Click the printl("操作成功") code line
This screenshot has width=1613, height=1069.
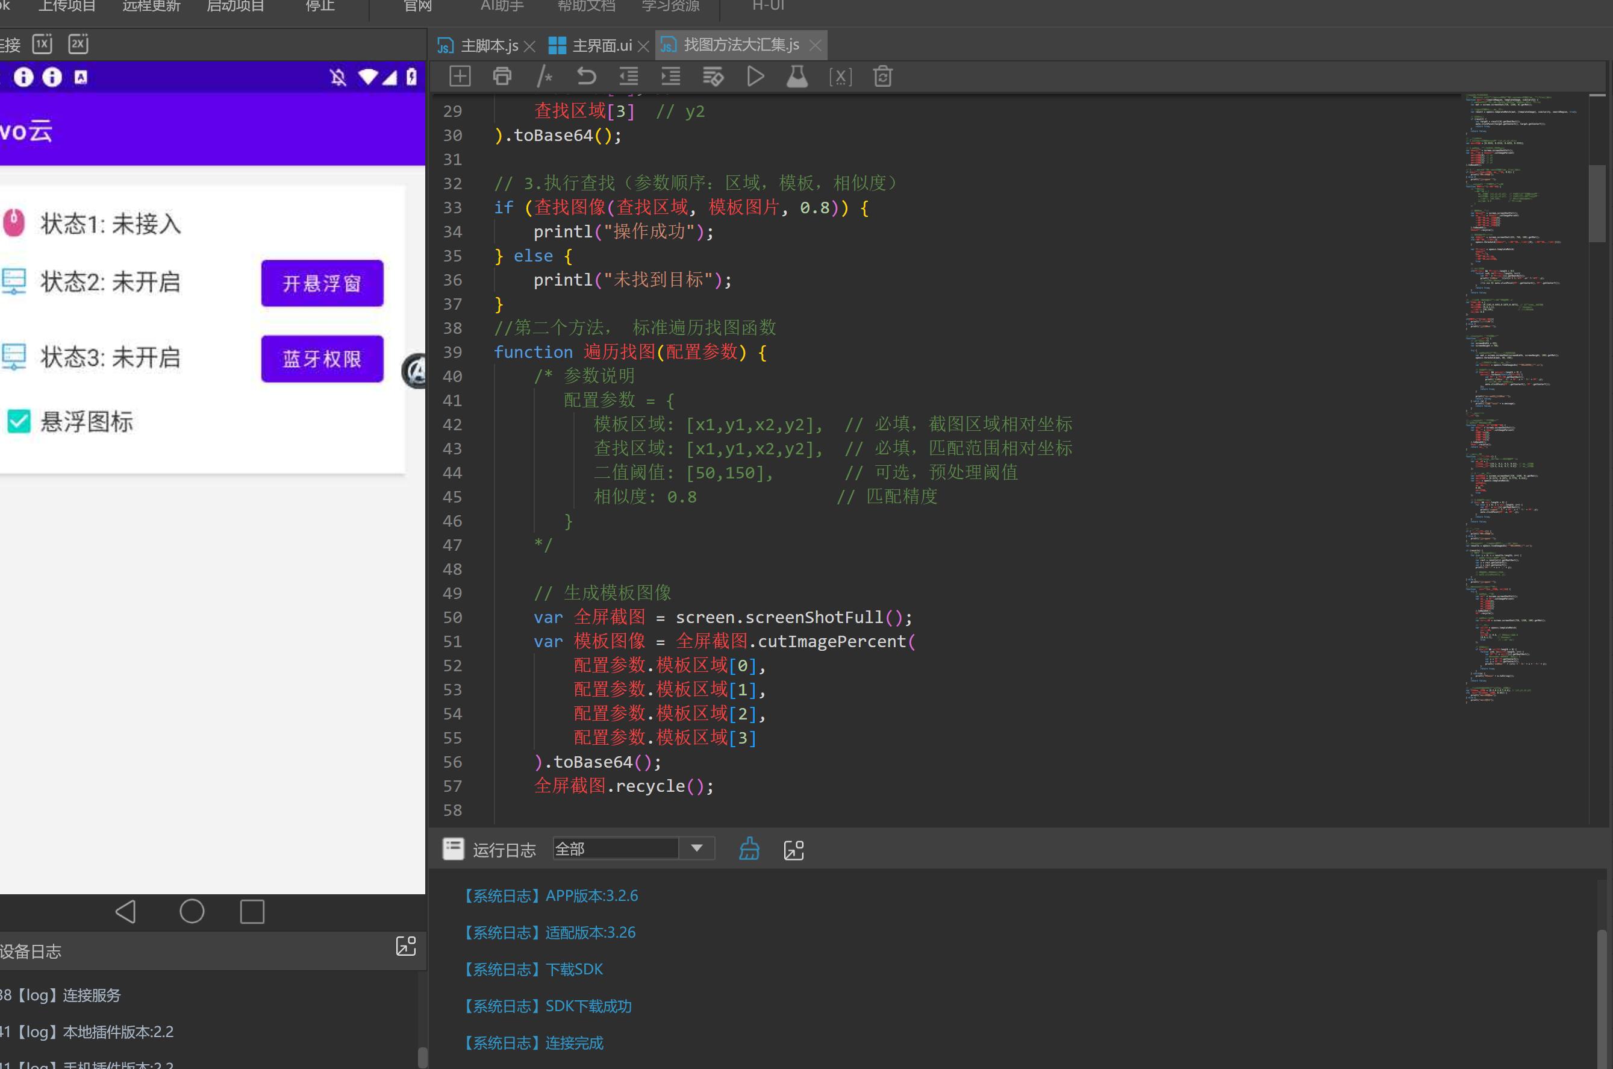pos(623,232)
